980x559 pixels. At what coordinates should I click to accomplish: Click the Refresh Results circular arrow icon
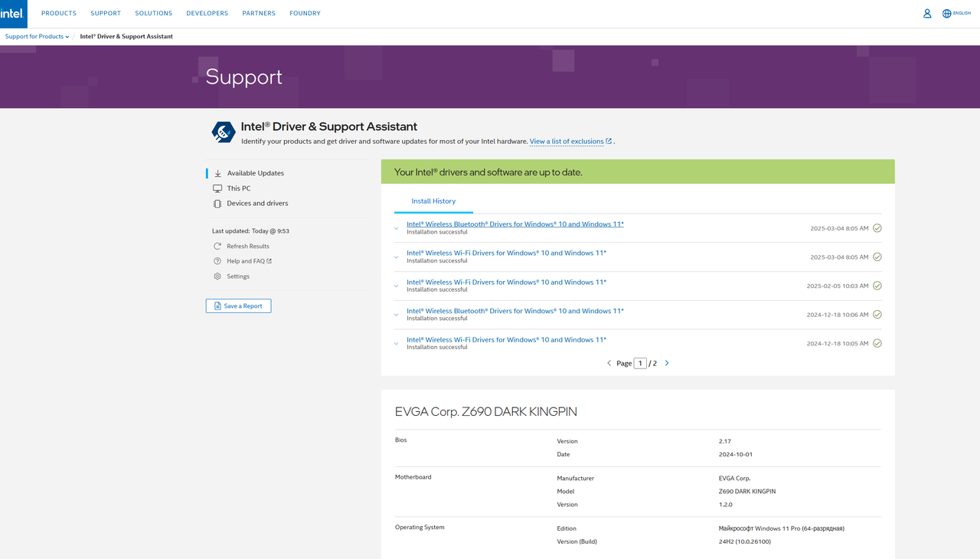[218, 246]
